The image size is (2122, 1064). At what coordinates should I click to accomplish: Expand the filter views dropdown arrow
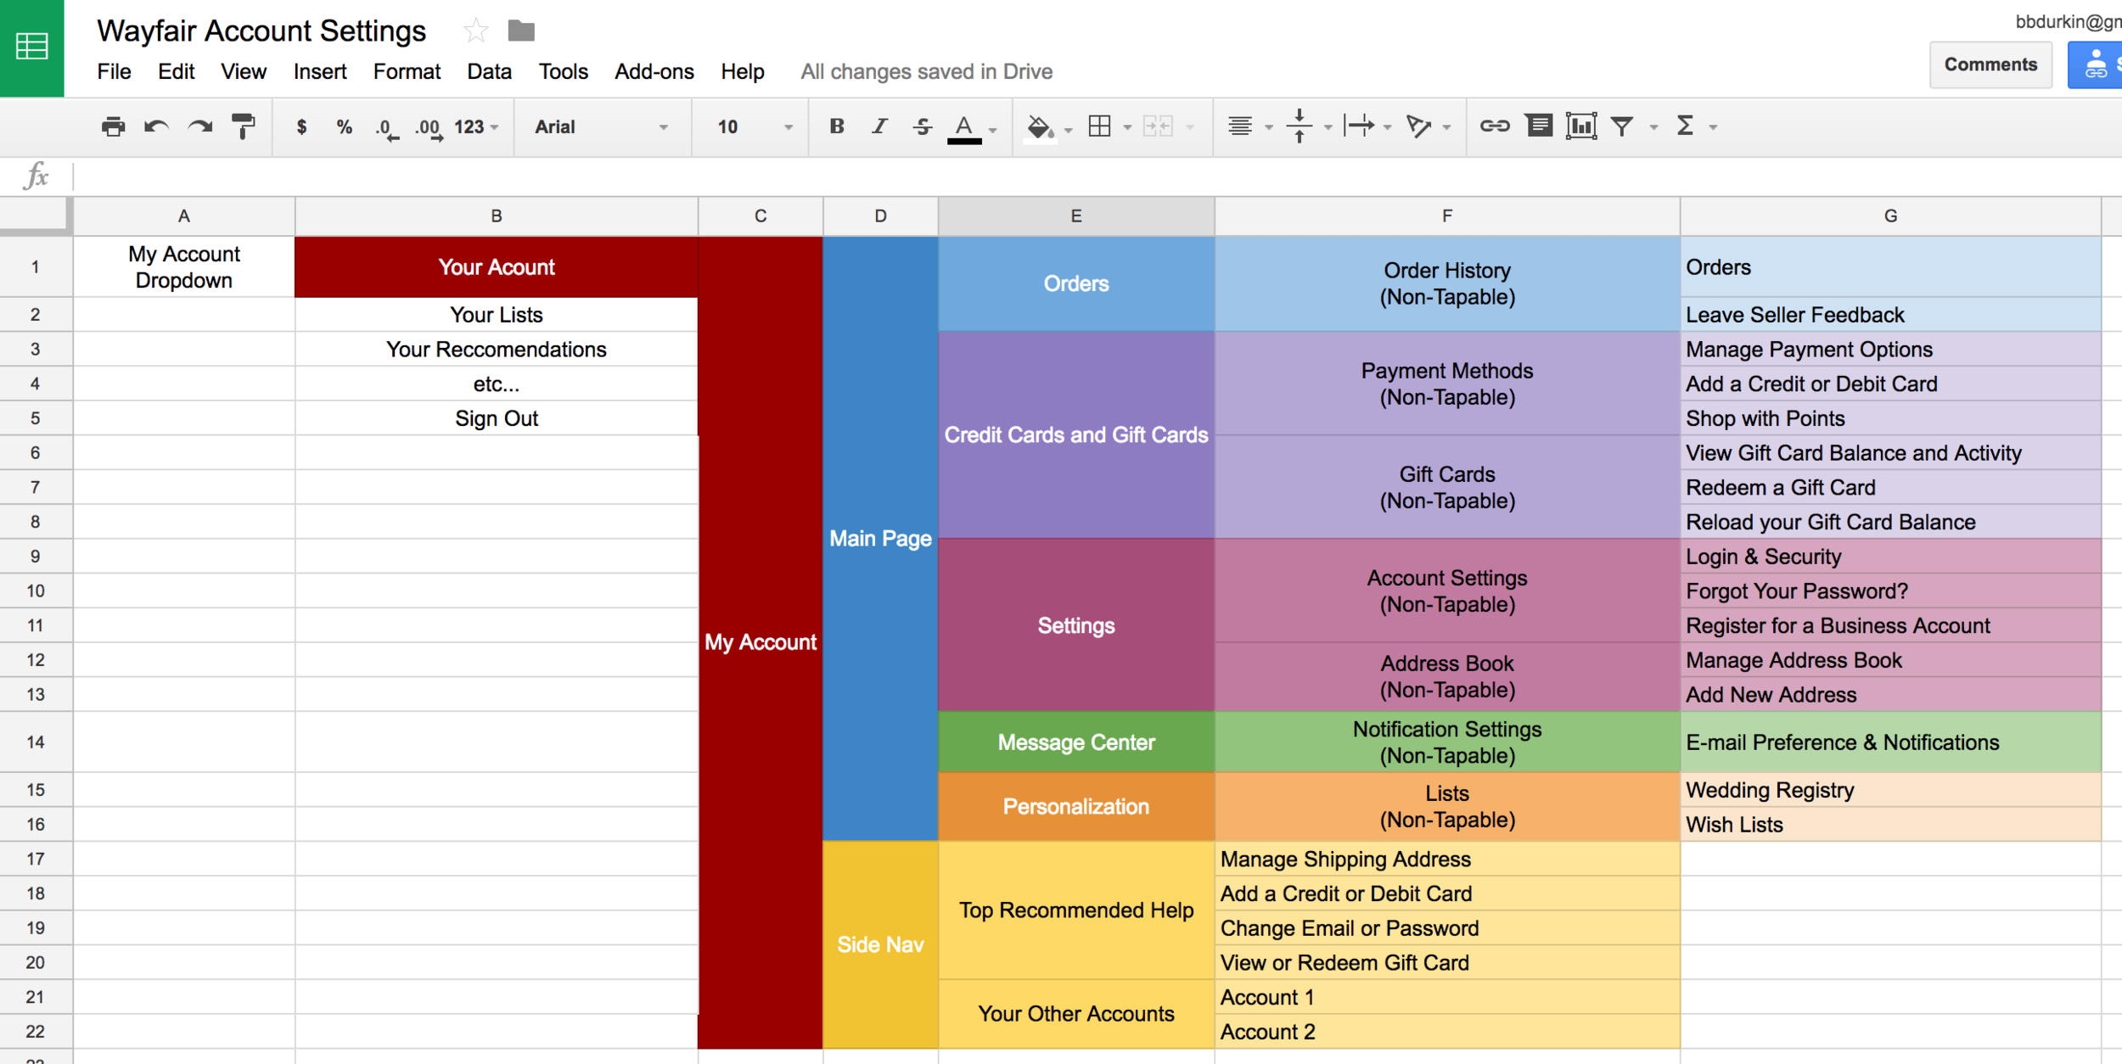click(1653, 128)
